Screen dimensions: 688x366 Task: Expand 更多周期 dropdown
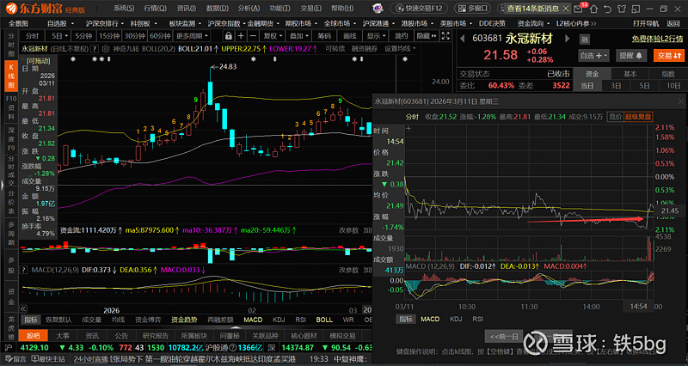(x=192, y=36)
